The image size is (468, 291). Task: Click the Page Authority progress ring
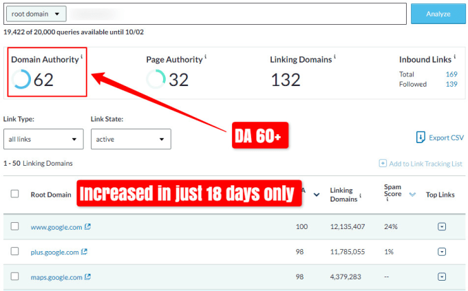(x=156, y=79)
